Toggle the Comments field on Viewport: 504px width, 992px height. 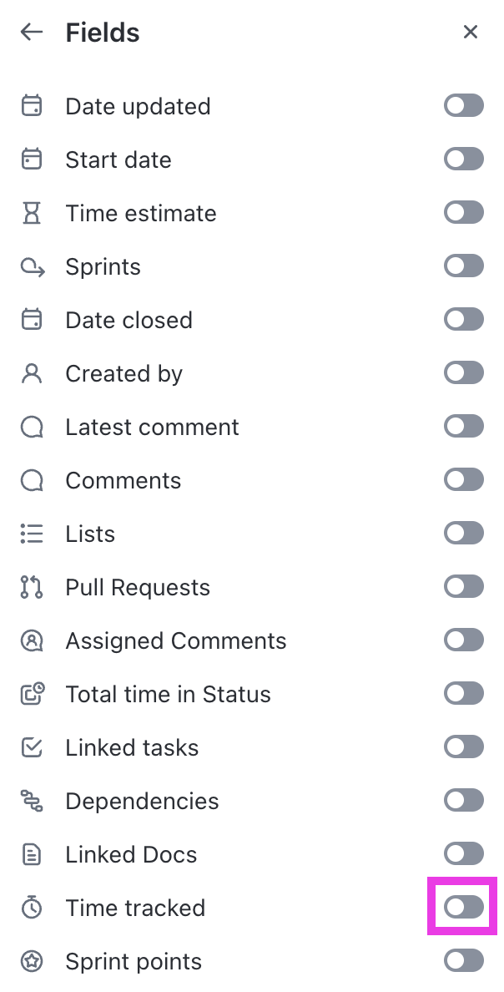463,479
